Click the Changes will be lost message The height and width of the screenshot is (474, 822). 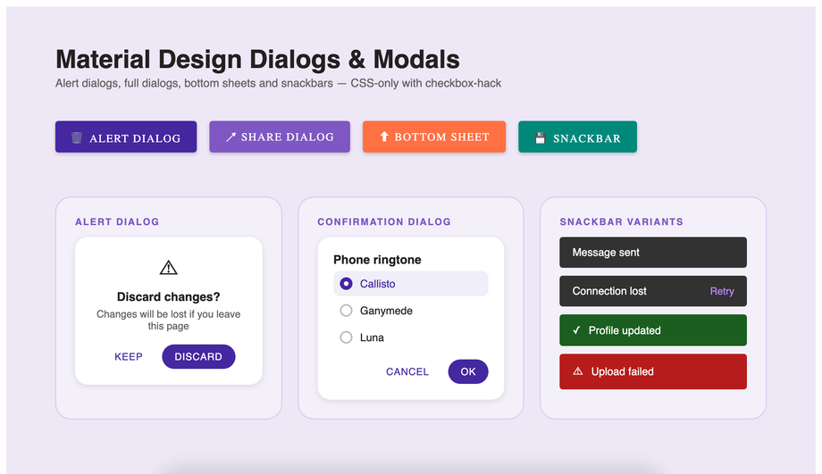168,320
